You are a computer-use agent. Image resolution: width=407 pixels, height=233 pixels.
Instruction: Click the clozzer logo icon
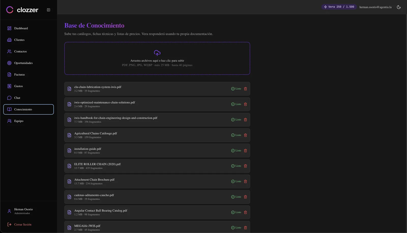[x=10, y=10]
